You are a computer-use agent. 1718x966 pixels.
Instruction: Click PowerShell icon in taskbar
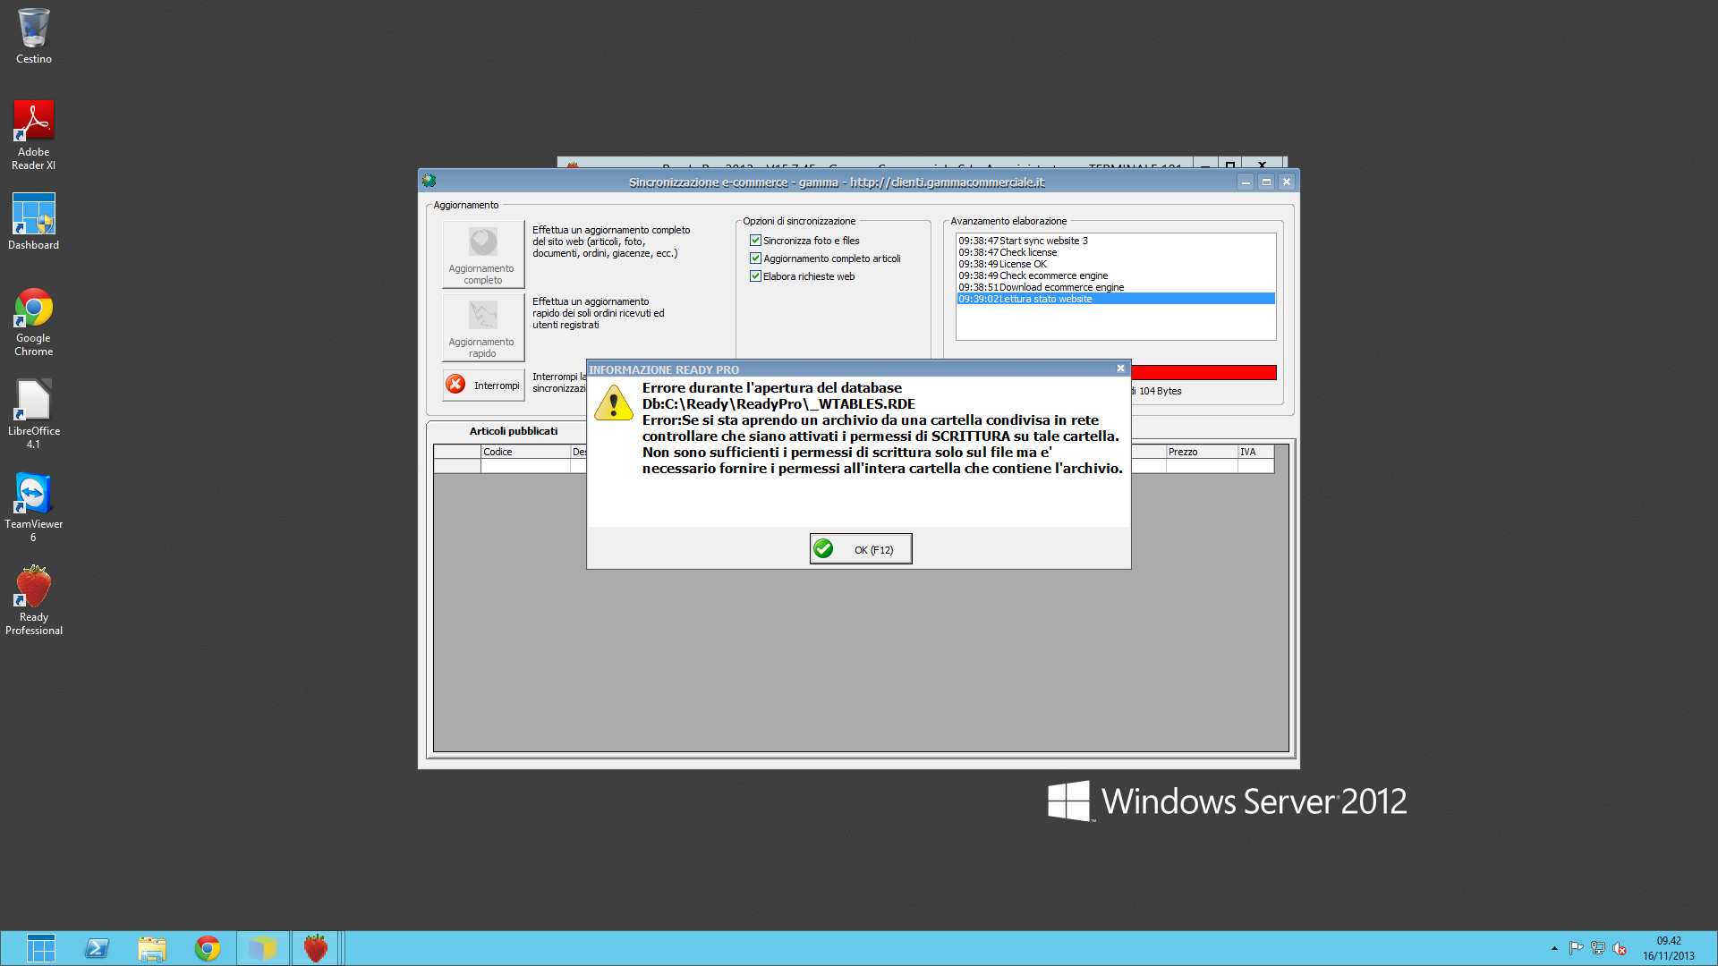pyautogui.click(x=97, y=948)
